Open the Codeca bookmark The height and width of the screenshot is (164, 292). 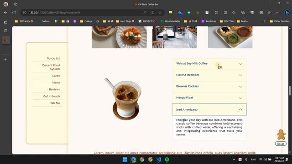[46, 21]
